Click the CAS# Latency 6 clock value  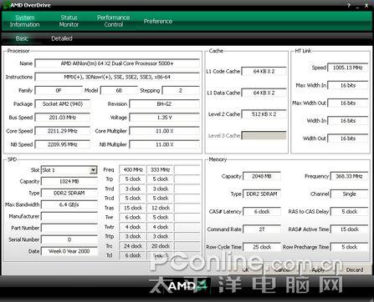click(262, 212)
